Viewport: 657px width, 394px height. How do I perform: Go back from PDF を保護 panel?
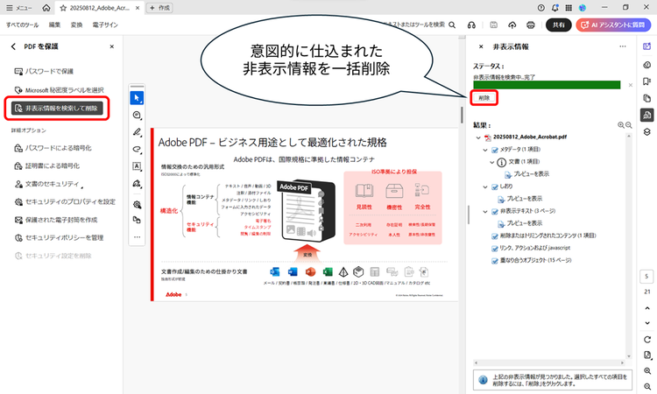(13, 46)
